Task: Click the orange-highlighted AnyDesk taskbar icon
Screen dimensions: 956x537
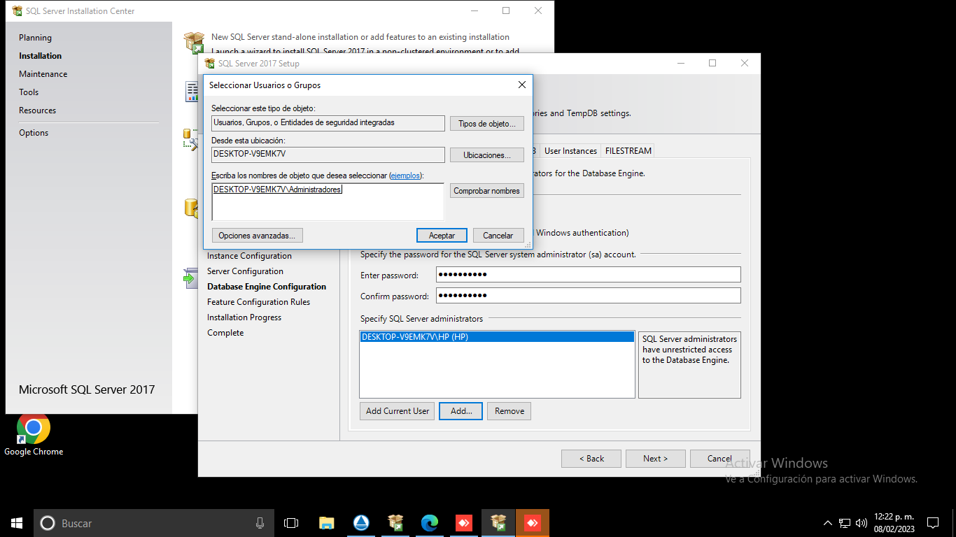Action: [x=533, y=523]
